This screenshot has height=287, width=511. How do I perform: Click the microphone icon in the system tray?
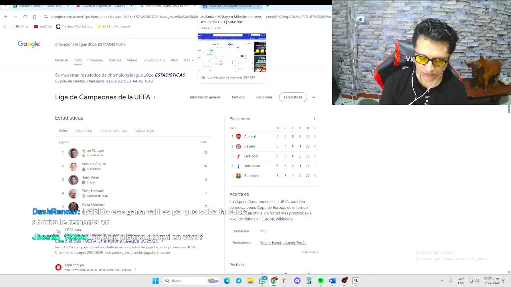451,281
